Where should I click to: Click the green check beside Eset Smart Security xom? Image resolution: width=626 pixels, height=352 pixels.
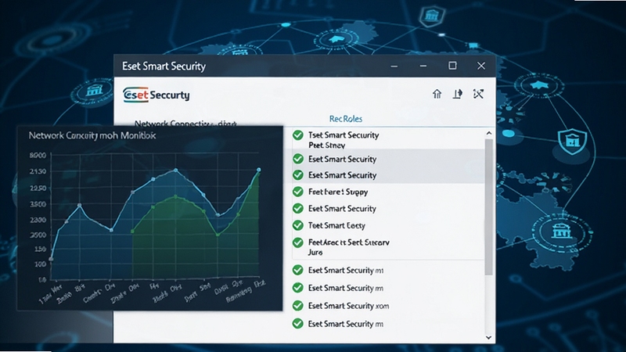[298, 306]
